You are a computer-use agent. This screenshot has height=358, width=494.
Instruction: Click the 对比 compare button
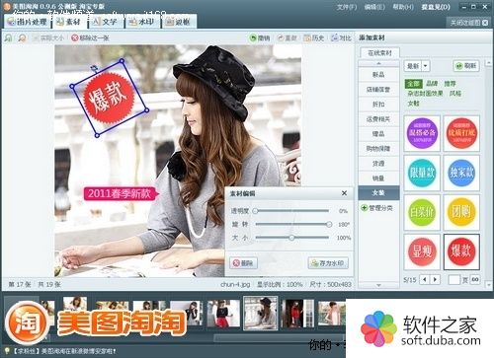341,38
